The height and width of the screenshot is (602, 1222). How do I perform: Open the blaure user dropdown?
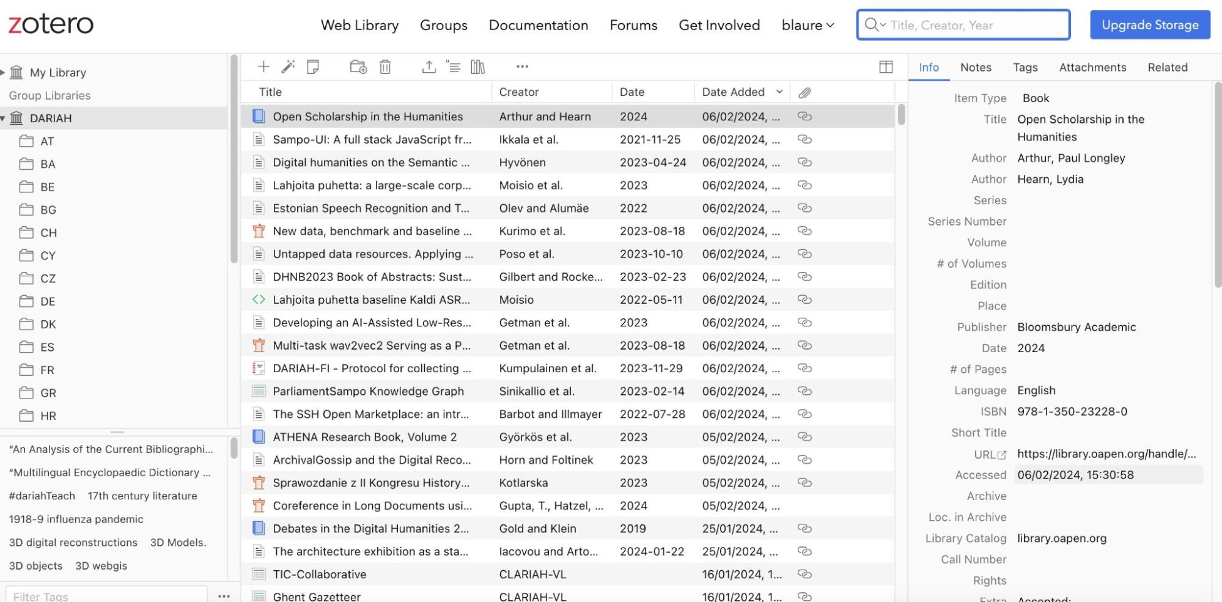click(x=808, y=25)
